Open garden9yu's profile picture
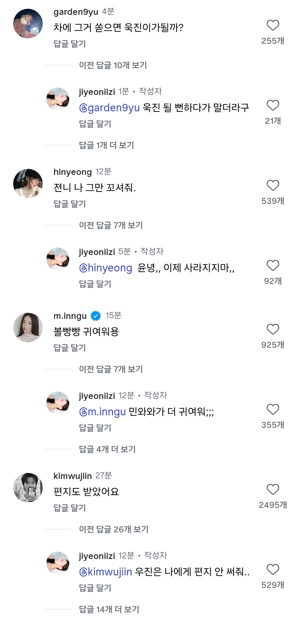This screenshot has height=619, width=296. (28, 24)
